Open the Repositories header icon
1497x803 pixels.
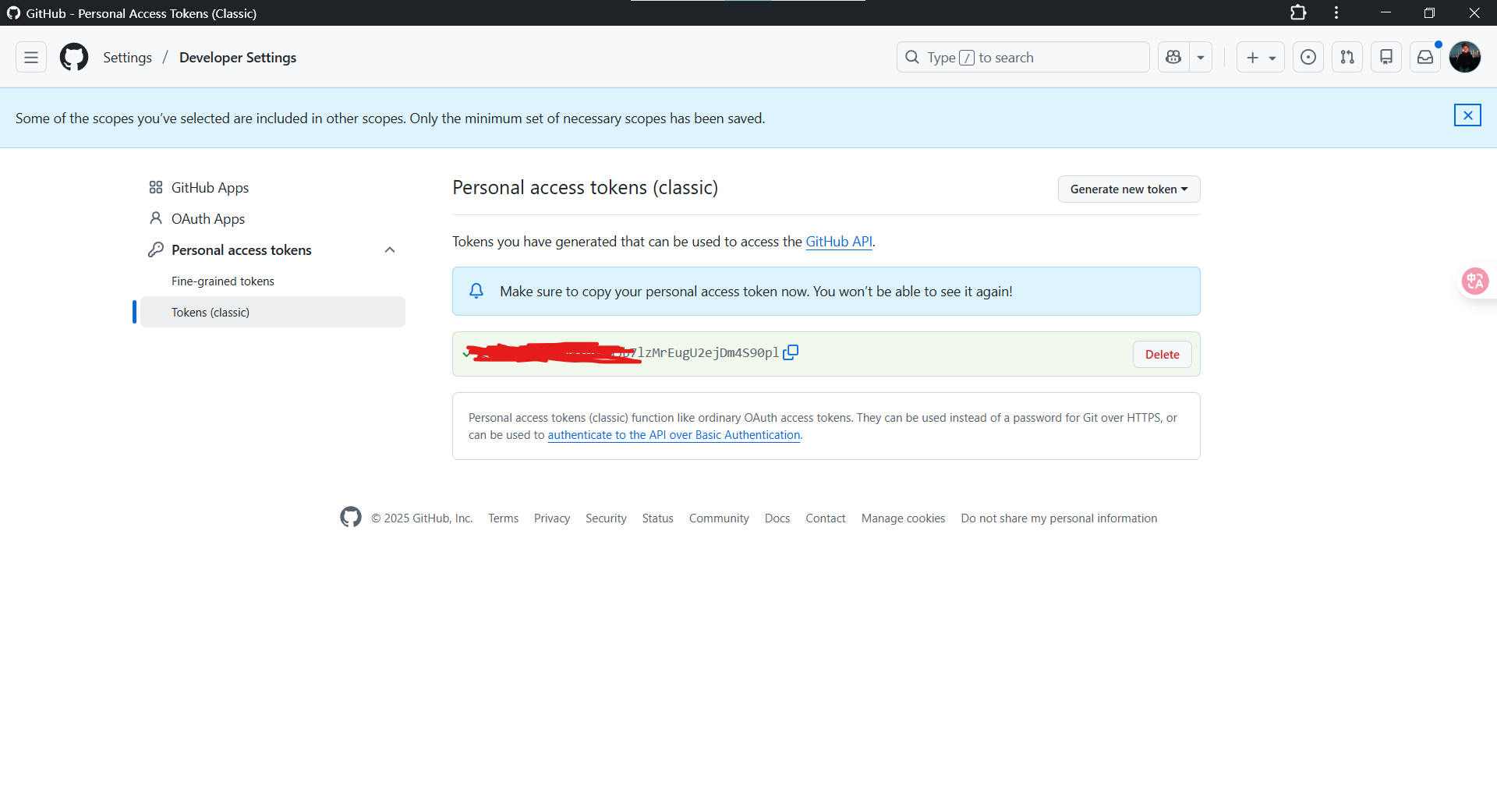(x=1386, y=57)
